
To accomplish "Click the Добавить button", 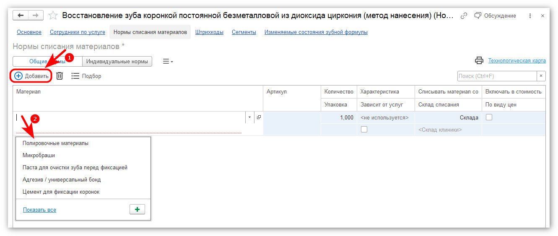I will click(32, 76).
